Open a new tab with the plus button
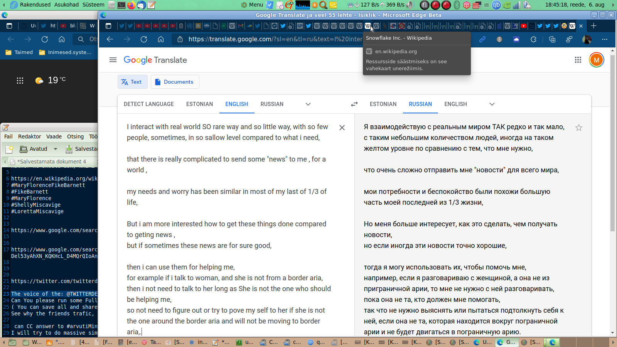Image resolution: width=617 pixels, height=347 pixels. pyautogui.click(x=593, y=26)
